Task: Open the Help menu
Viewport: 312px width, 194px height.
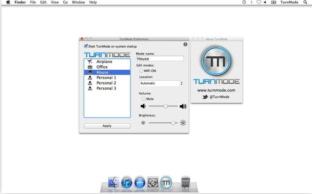Action: pos(93,2)
